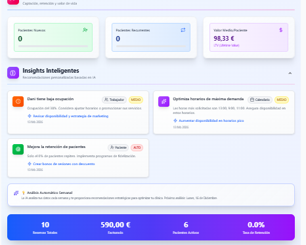Click the Paciente badge person icon

click(112, 147)
